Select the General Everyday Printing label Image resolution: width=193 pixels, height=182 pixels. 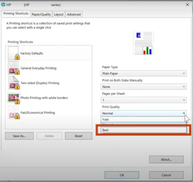(x=38, y=68)
